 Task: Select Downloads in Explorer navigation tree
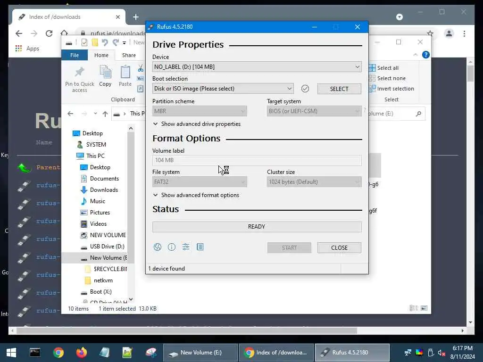pos(100,190)
